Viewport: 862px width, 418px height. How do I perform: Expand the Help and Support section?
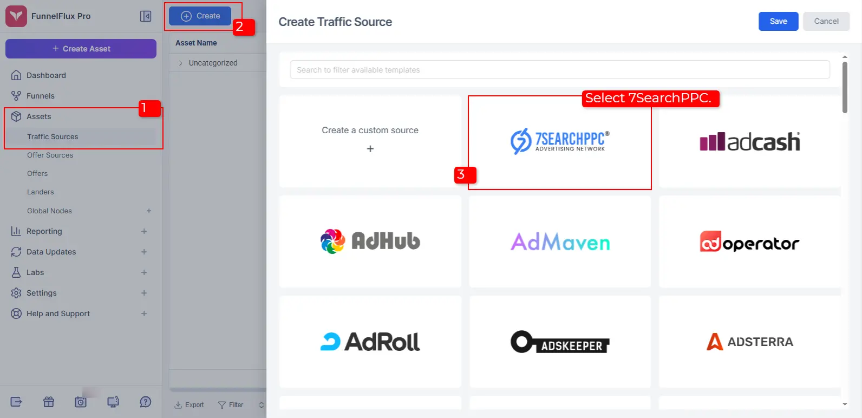(144, 313)
